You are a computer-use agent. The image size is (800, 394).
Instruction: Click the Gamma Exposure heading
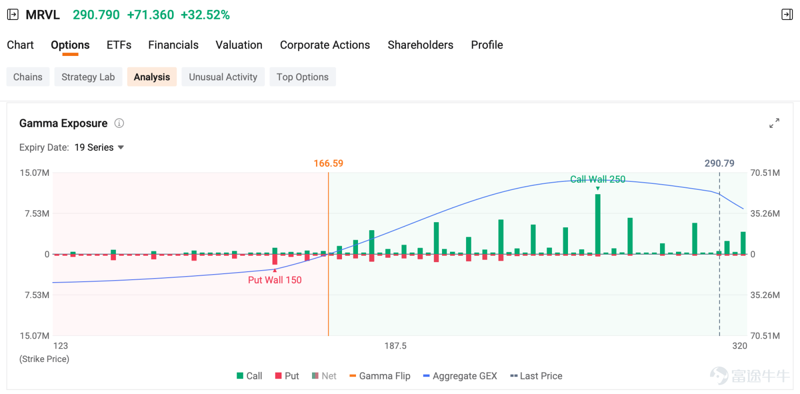pyautogui.click(x=63, y=123)
